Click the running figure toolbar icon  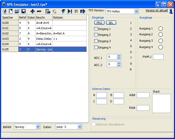5,11
